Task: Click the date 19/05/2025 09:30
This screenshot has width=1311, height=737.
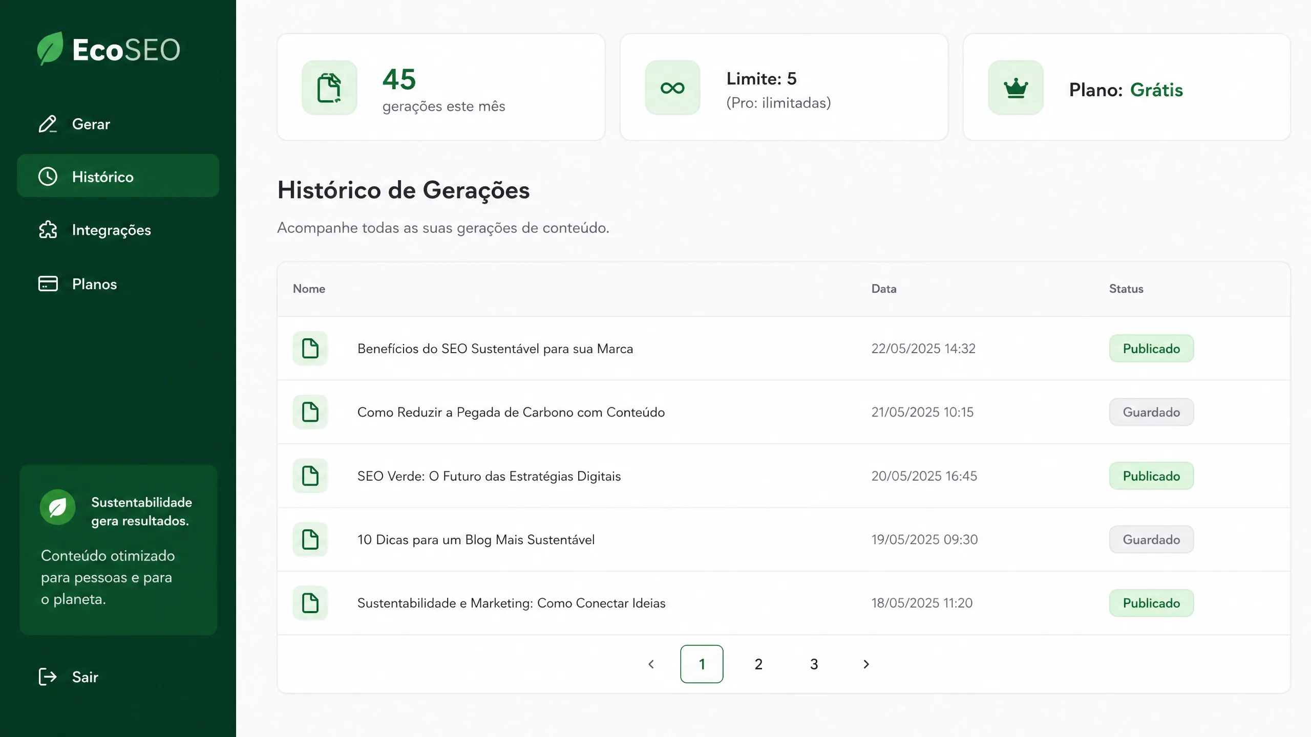Action: pyautogui.click(x=924, y=539)
